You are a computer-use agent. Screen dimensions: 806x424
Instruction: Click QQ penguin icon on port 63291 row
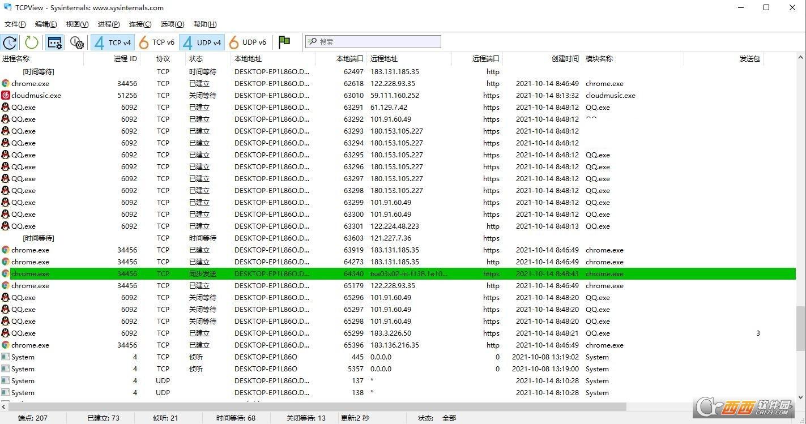pos(6,107)
